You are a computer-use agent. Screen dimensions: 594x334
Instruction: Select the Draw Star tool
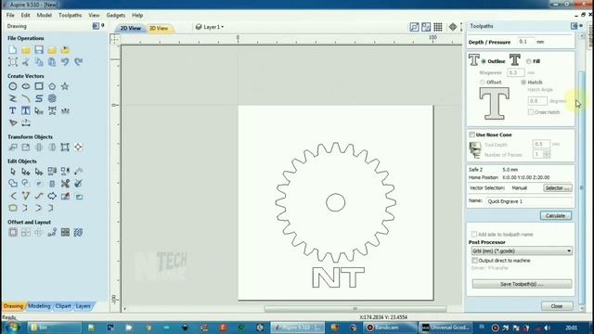pyautogui.click(x=65, y=86)
